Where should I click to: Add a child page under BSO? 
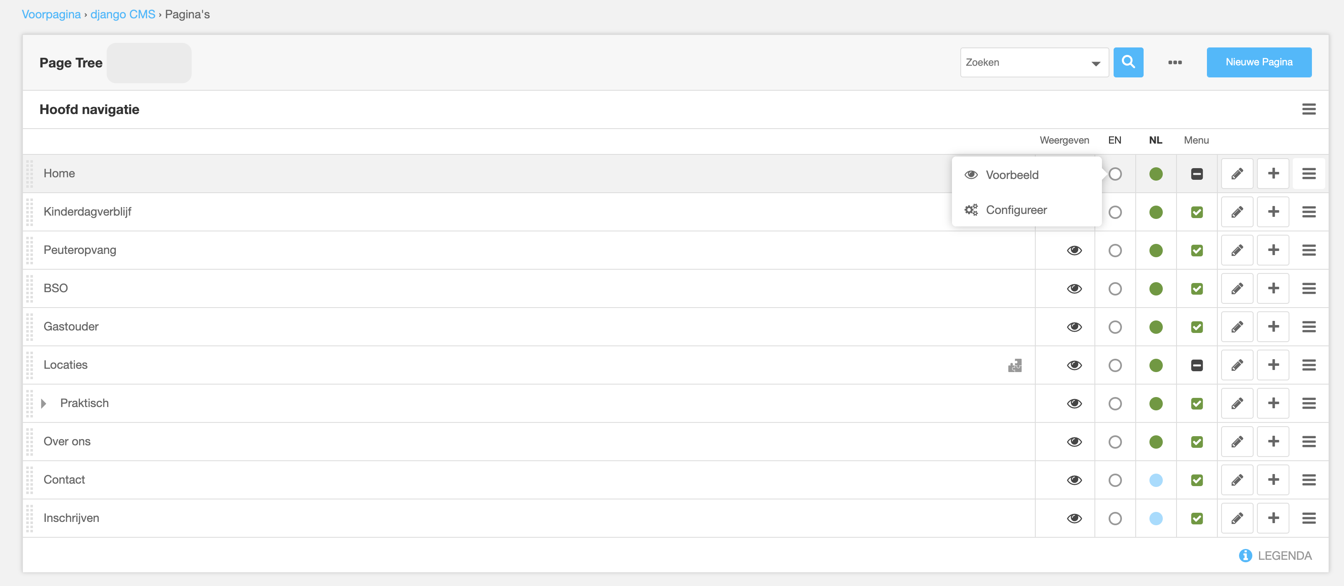pyautogui.click(x=1273, y=288)
